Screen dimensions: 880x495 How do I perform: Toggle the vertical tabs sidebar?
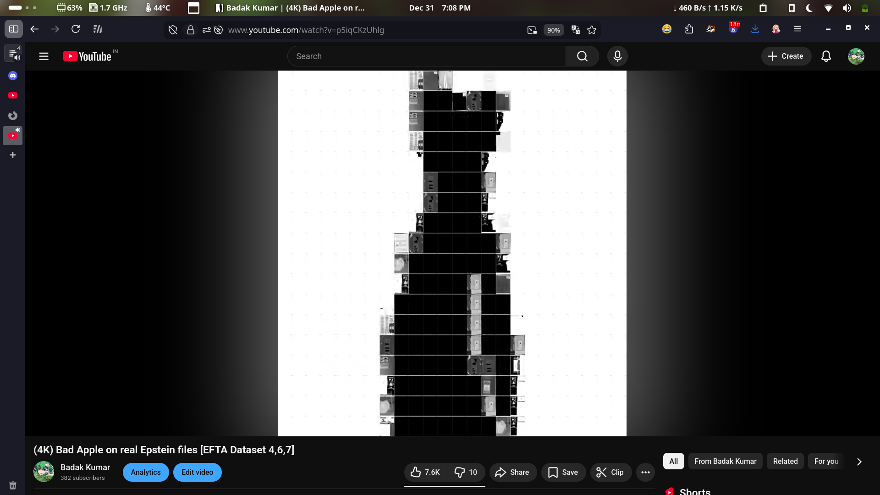14,29
